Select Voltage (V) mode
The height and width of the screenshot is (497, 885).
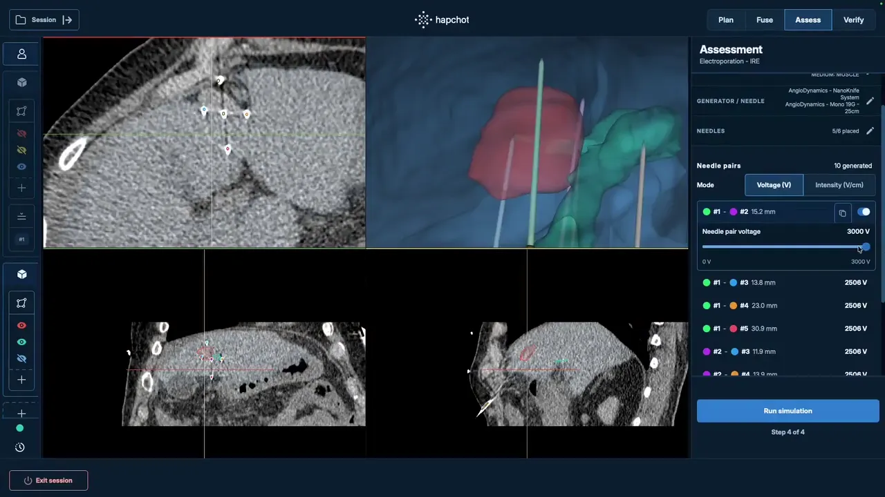(x=774, y=185)
